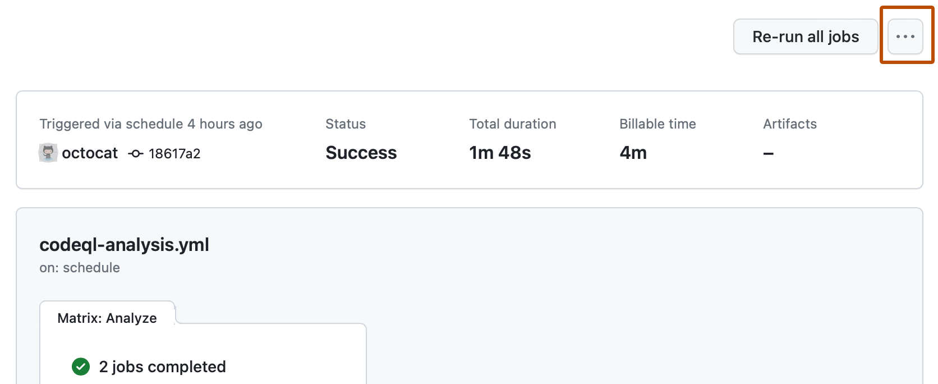Open the 1m 48s total duration
938x384 pixels.
[500, 153]
